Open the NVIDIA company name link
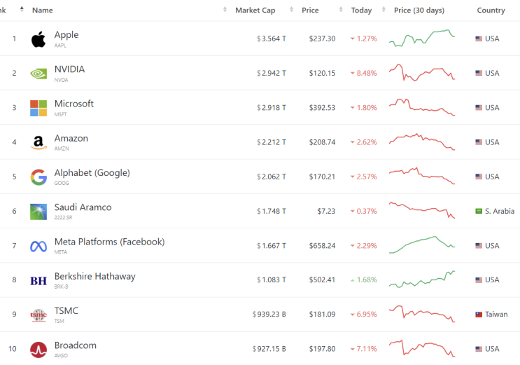The width and height of the screenshot is (520, 365). [69, 69]
